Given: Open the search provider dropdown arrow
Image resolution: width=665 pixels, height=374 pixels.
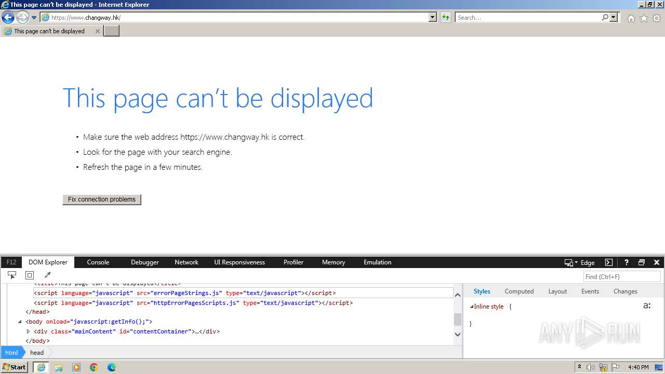Looking at the screenshot, I should [614, 17].
